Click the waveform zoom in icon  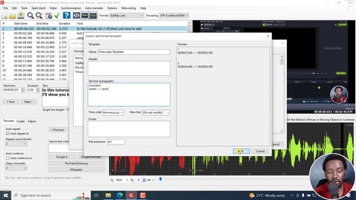coord(132,180)
